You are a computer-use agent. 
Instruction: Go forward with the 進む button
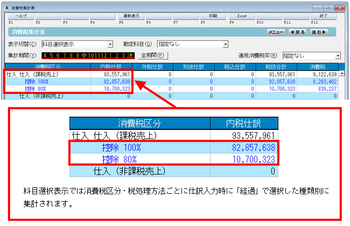pyautogui.click(x=319, y=32)
